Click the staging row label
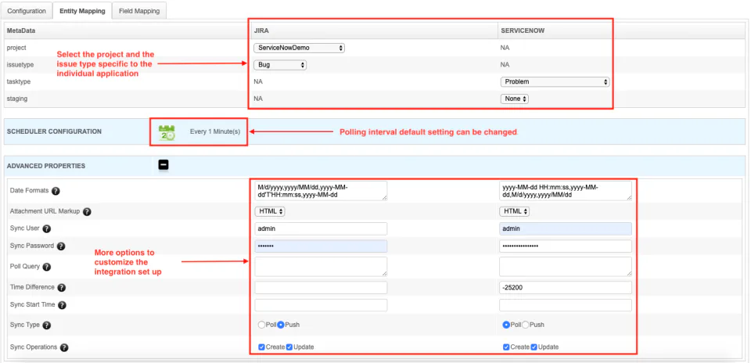Screen dimensions: 751x363 [x=17, y=99]
